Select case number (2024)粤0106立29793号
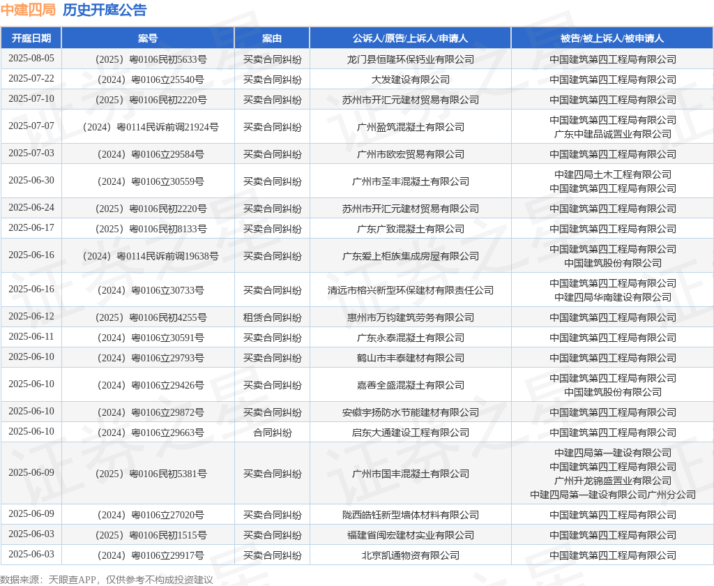 click(151, 358)
